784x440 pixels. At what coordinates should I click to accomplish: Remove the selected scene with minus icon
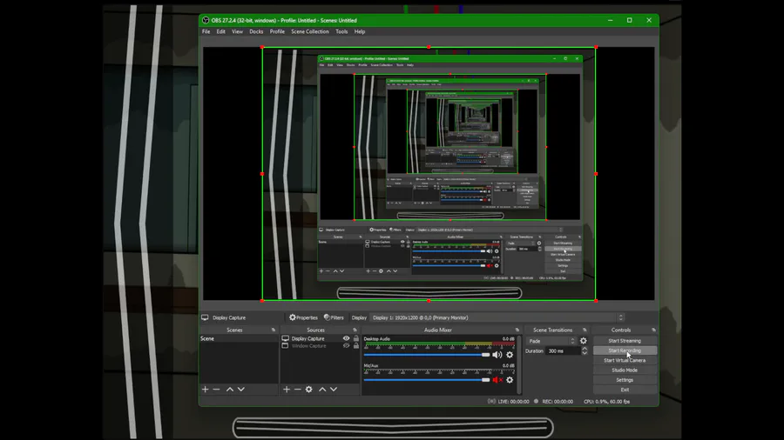[x=217, y=389]
